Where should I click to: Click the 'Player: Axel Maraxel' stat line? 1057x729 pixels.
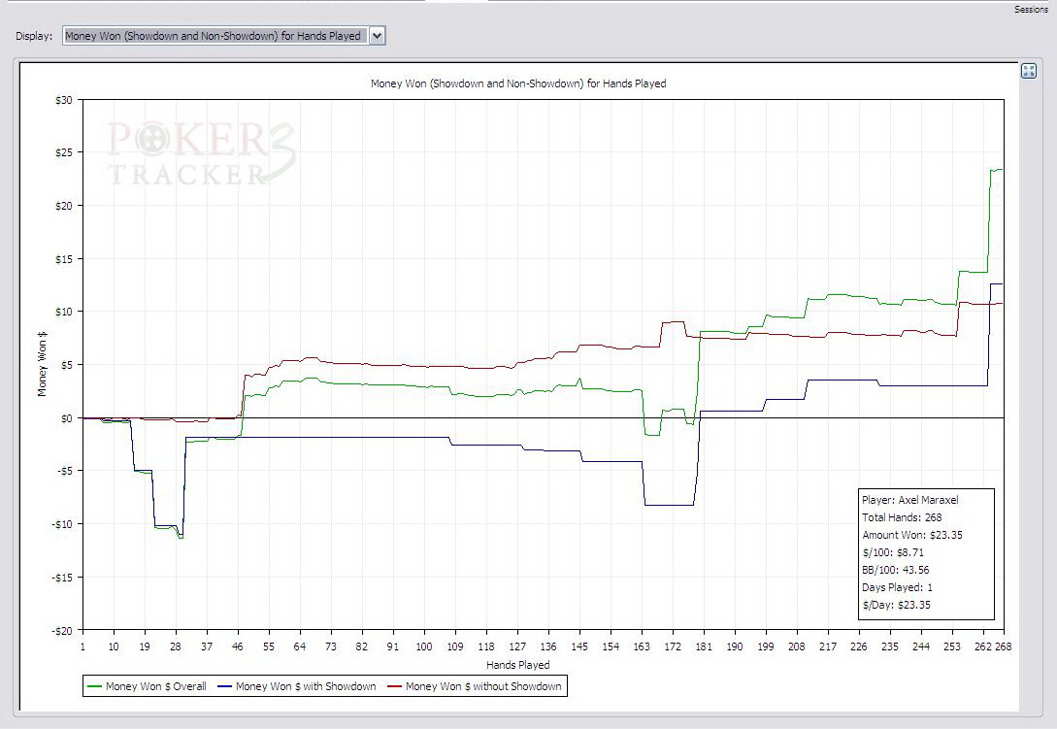[x=909, y=500]
